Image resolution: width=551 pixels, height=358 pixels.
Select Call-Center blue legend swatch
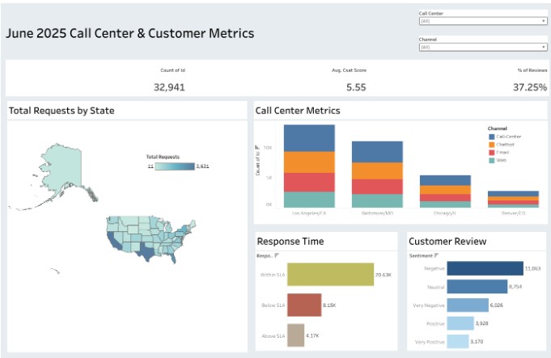491,136
